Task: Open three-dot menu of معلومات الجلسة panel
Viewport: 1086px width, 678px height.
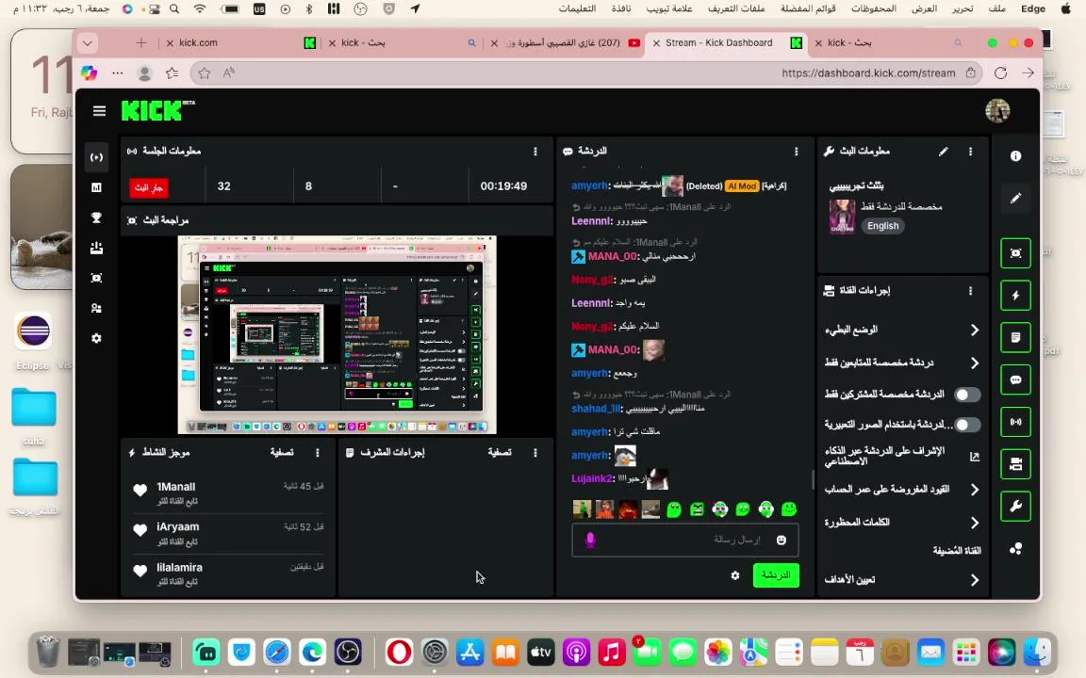Action: pyautogui.click(x=535, y=151)
